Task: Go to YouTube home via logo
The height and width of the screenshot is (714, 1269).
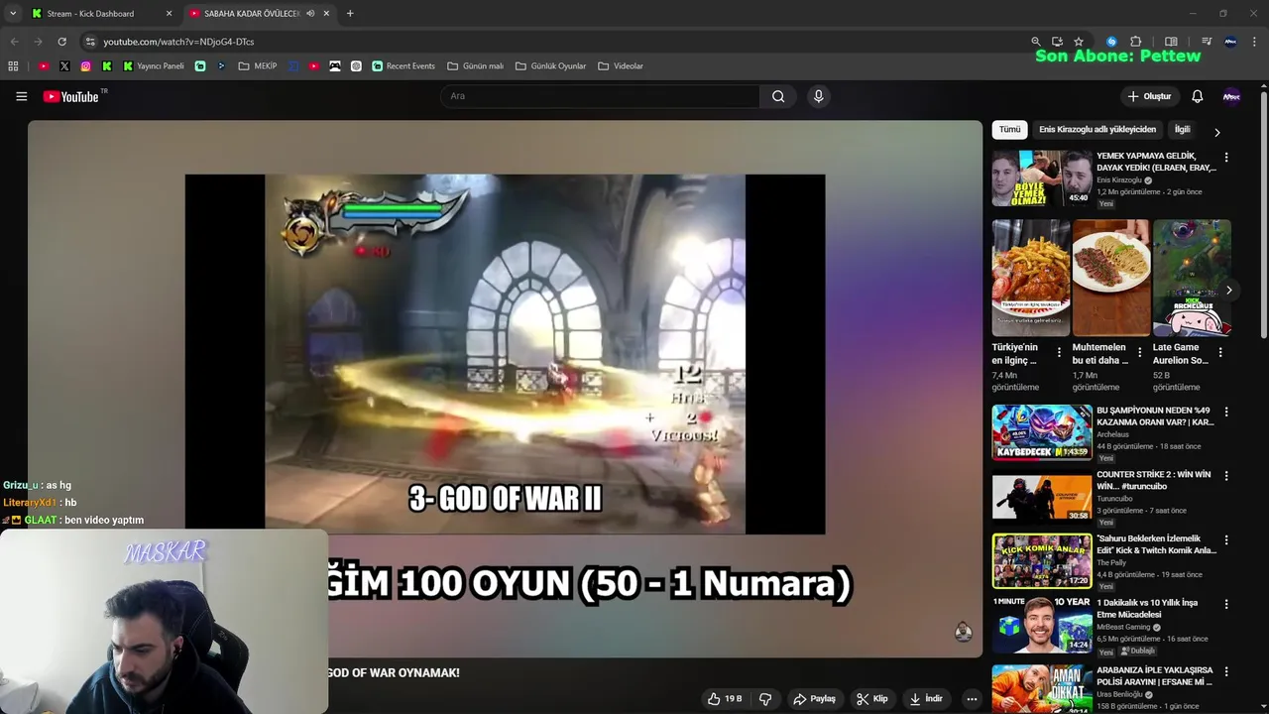Action: [70, 96]
